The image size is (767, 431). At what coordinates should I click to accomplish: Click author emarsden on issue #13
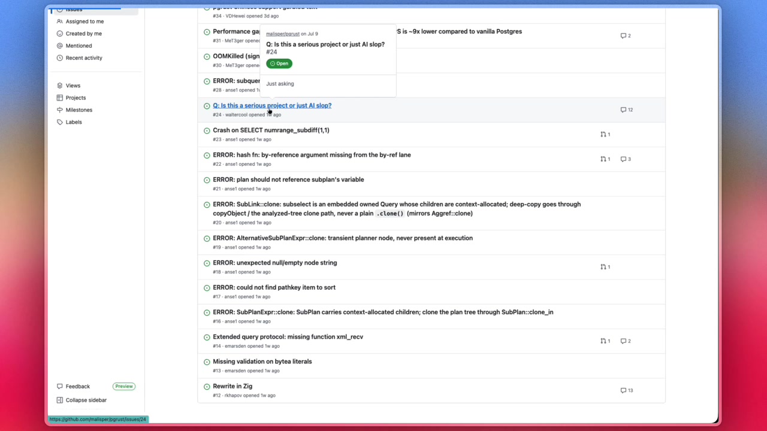click(235, 371)
